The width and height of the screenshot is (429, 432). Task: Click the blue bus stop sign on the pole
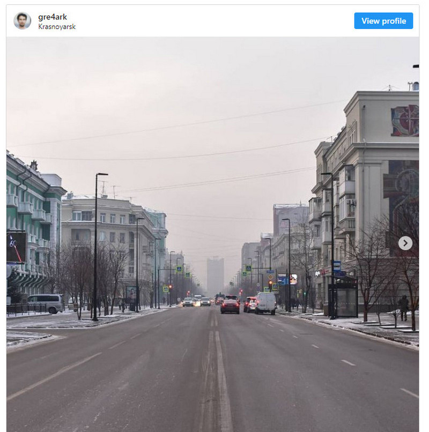[337, 266]
